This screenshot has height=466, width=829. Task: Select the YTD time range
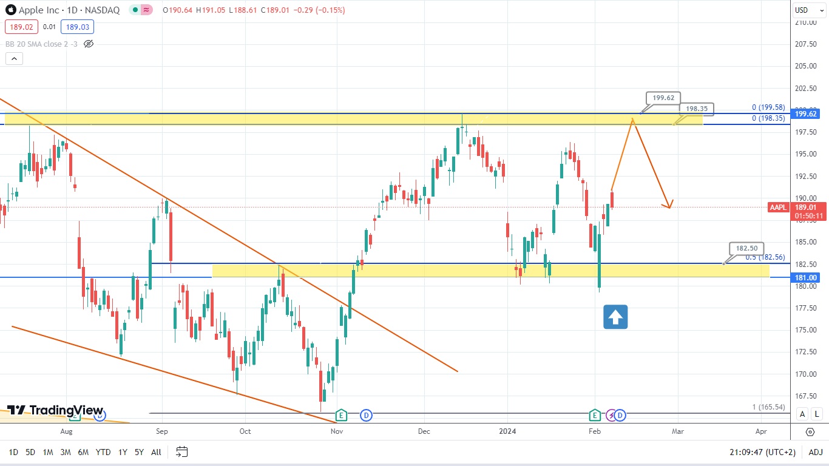click(103, 452)
